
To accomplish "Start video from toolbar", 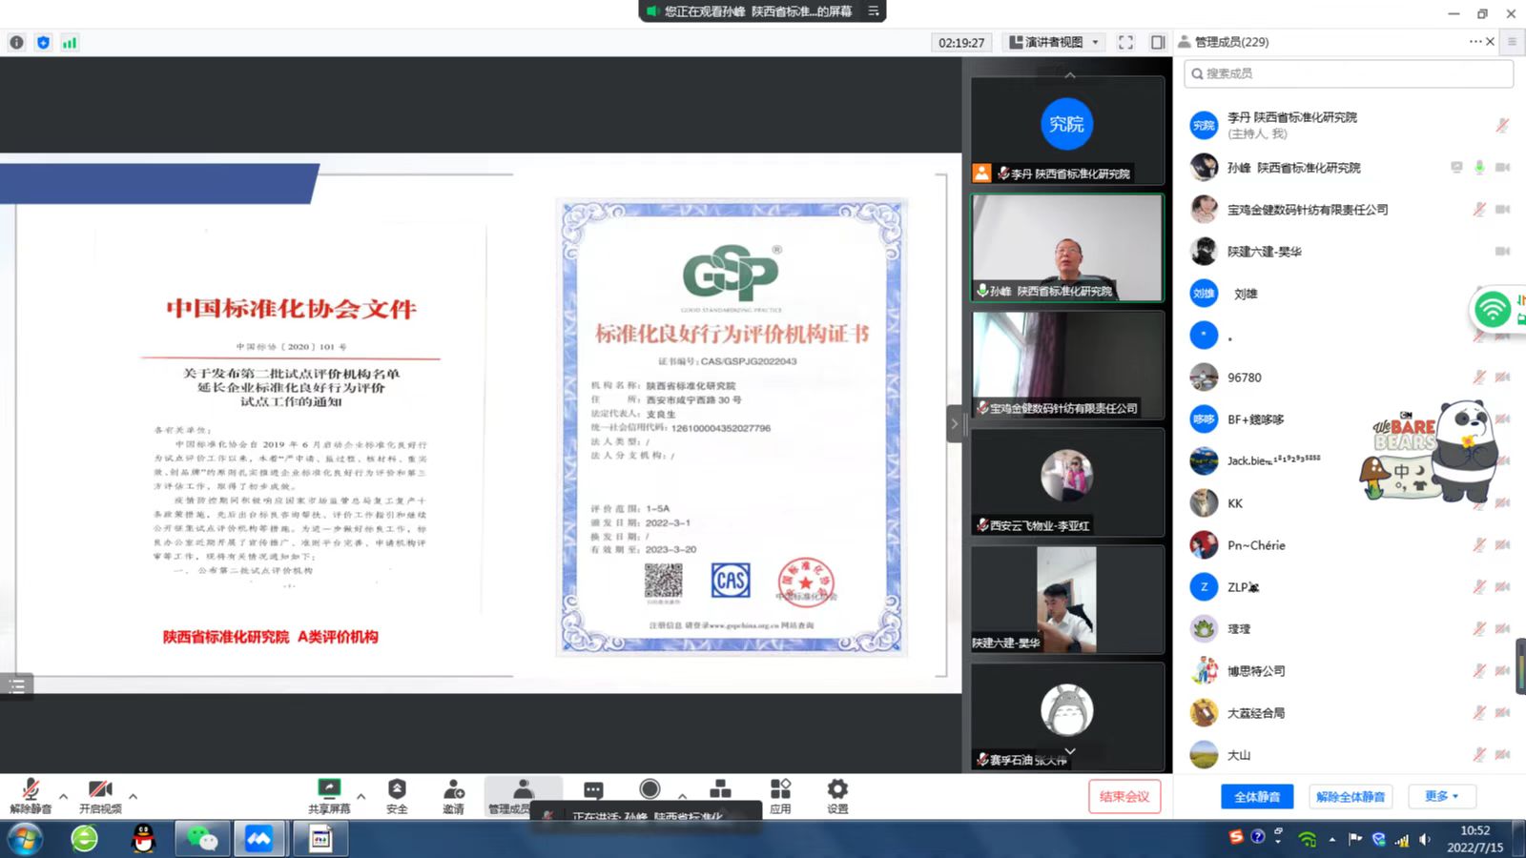I will point(100,795).
